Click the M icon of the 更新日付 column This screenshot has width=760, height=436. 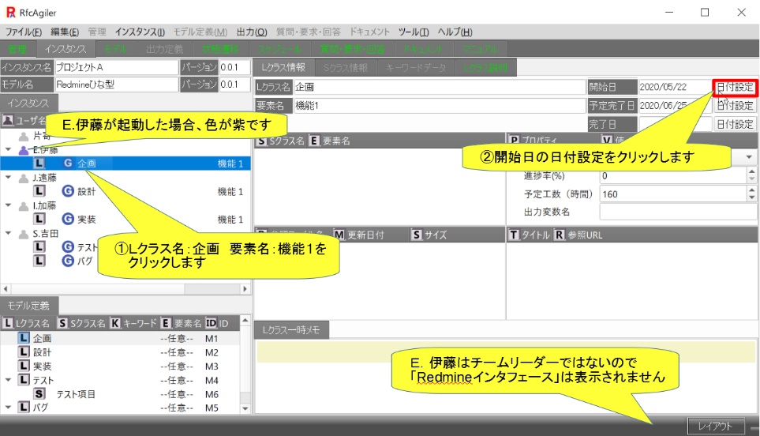point(339,235)
